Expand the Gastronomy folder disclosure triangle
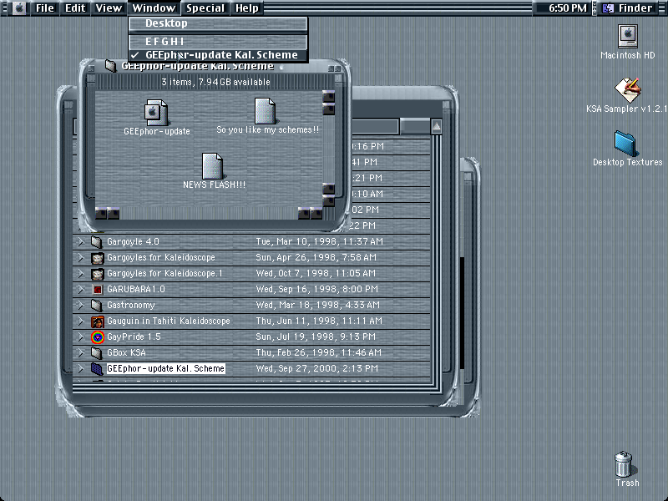This screenshot has width=668, height=501. [80, 306]
